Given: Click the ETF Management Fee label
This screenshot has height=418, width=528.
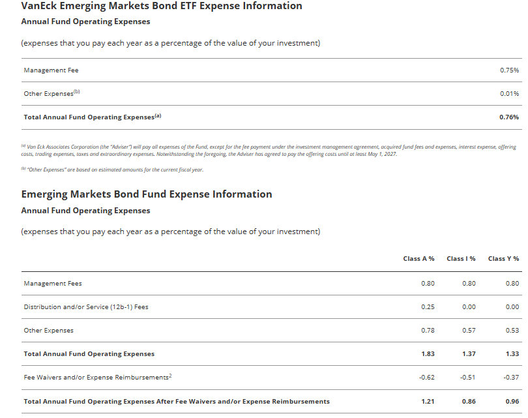Looking at the screenshot, I should click(51, 70).
